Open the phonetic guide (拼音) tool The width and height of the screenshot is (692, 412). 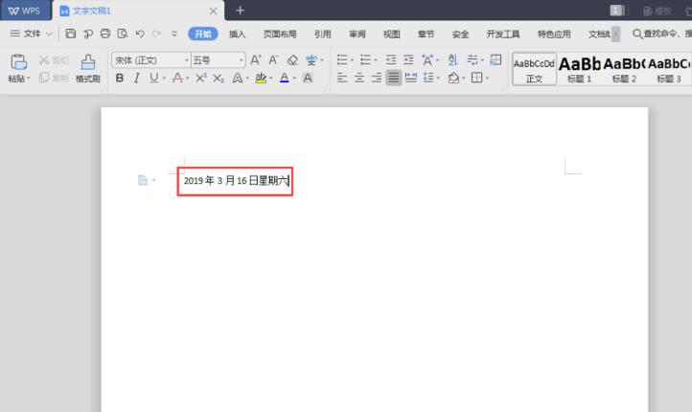pos(311,59)
